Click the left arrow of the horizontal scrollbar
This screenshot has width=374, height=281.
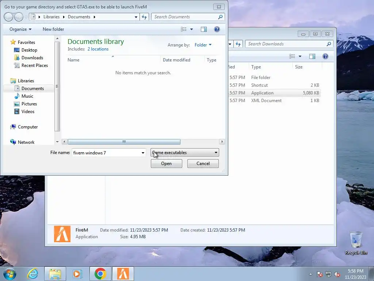(64, 142)
